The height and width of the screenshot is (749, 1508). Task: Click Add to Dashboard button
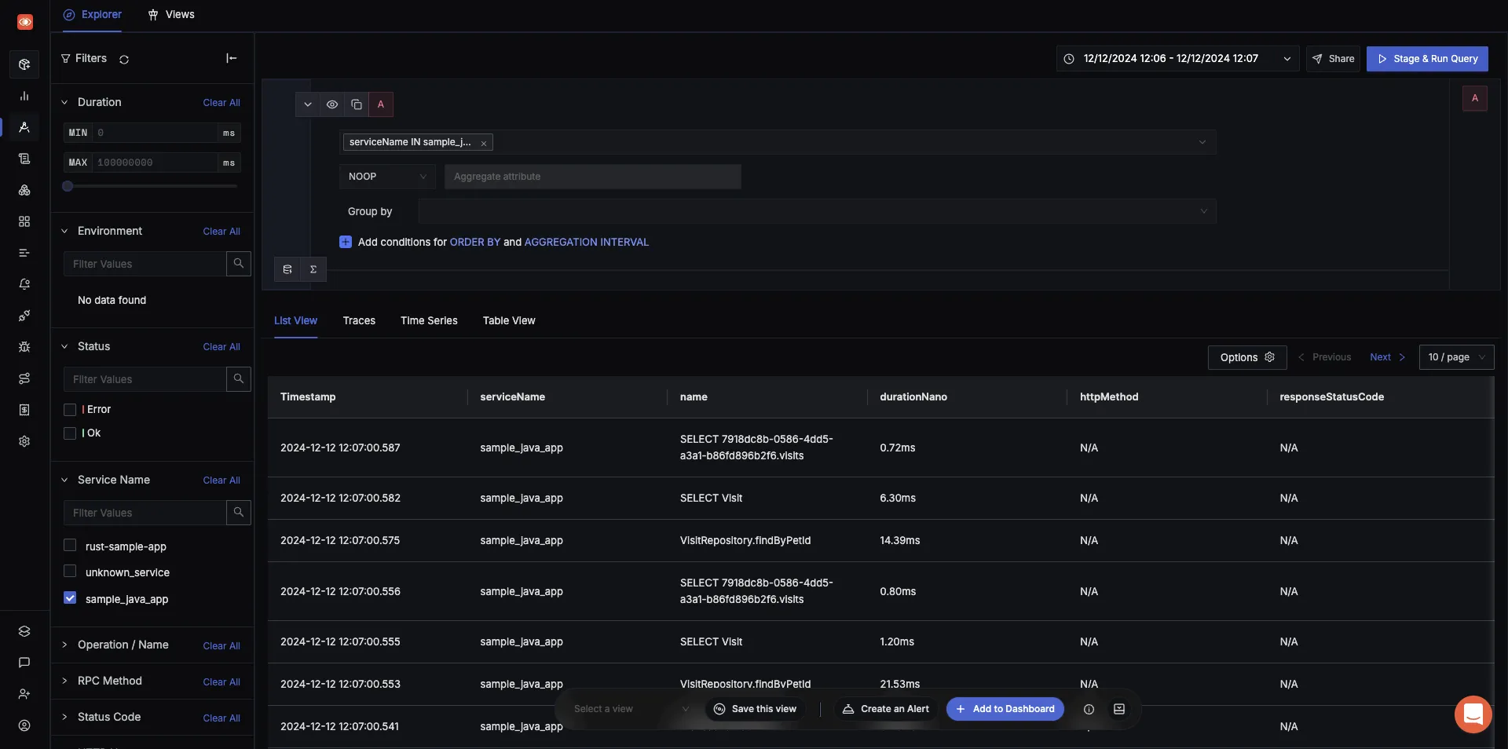click(1005, 709)
